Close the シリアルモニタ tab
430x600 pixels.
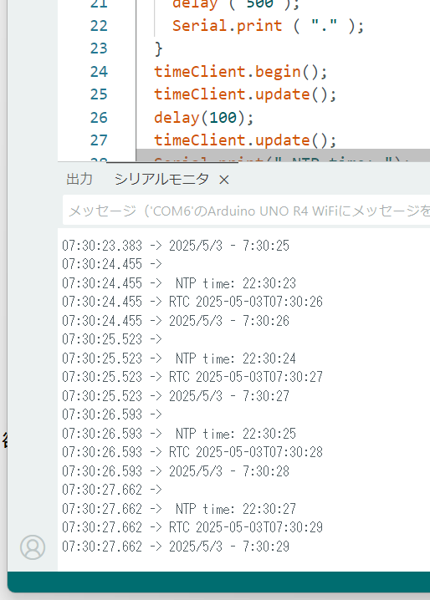click(224, 180)
